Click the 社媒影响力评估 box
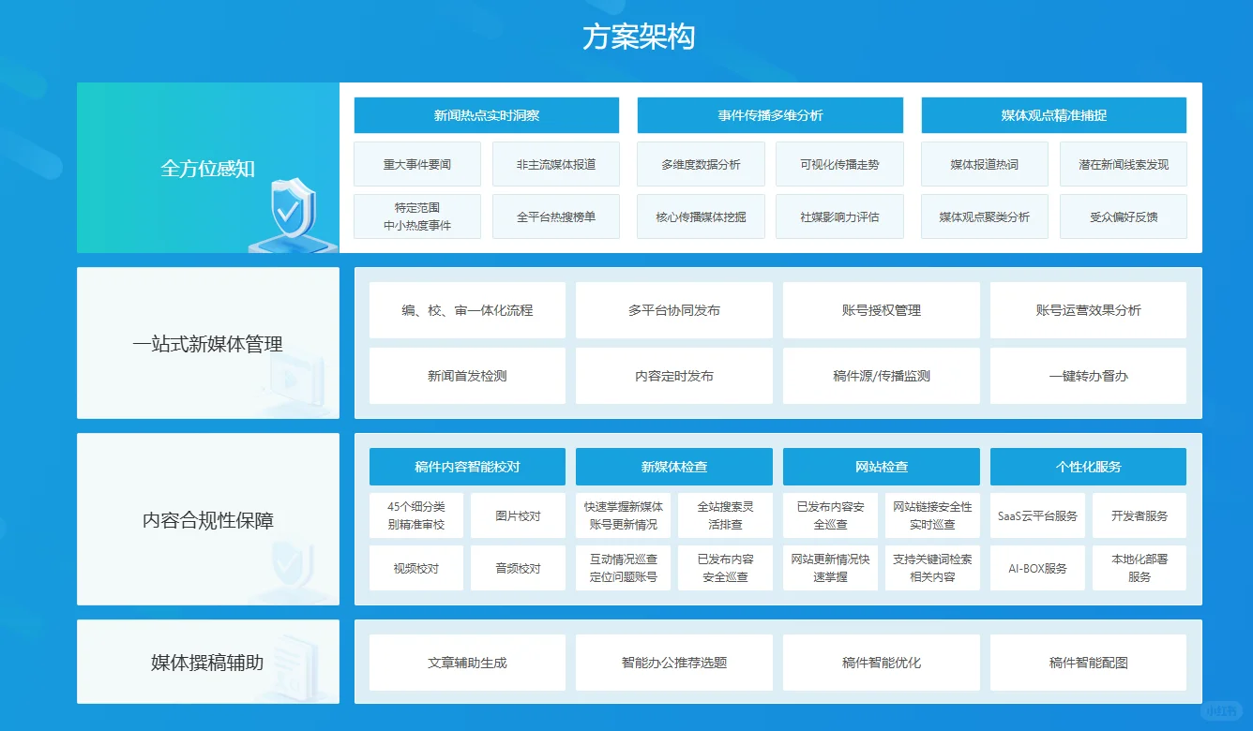Image resolution: width=1253 pixels, height=731 pixels. tap(839, 216)
